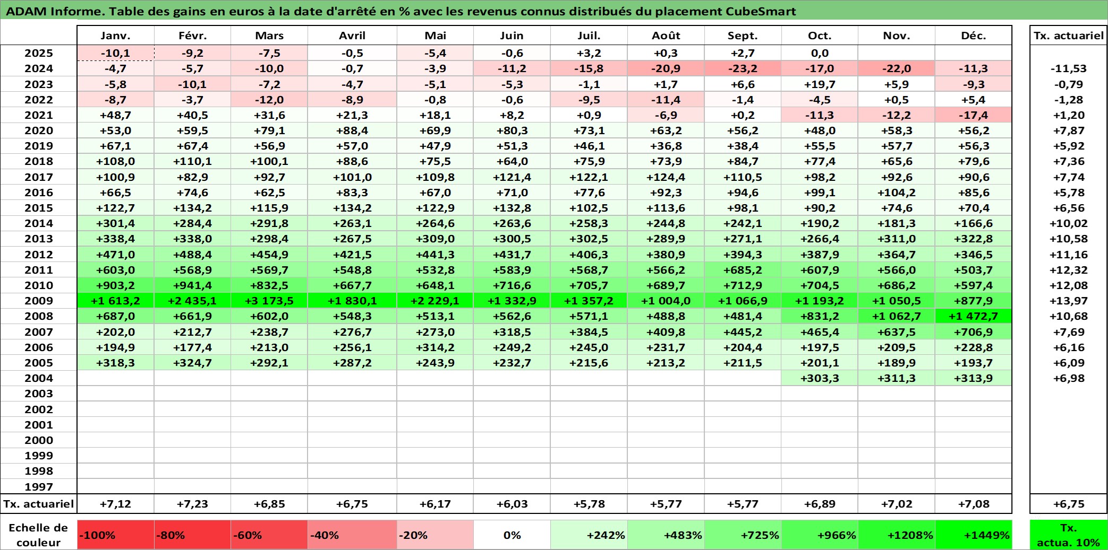Select the Sept. column header
The width and height of the screenshot is (1108, 550).
(743, 36)
